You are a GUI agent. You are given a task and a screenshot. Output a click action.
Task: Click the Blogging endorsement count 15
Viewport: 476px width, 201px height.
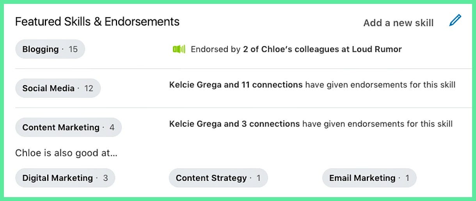[73, 49]
